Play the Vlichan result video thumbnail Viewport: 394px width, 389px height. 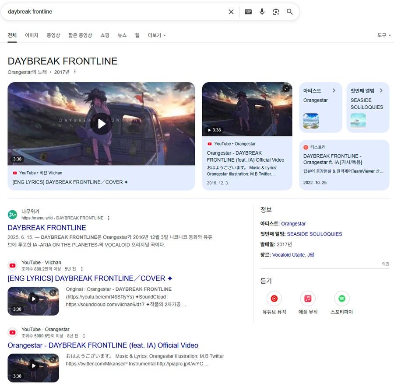tap(33, 301)
